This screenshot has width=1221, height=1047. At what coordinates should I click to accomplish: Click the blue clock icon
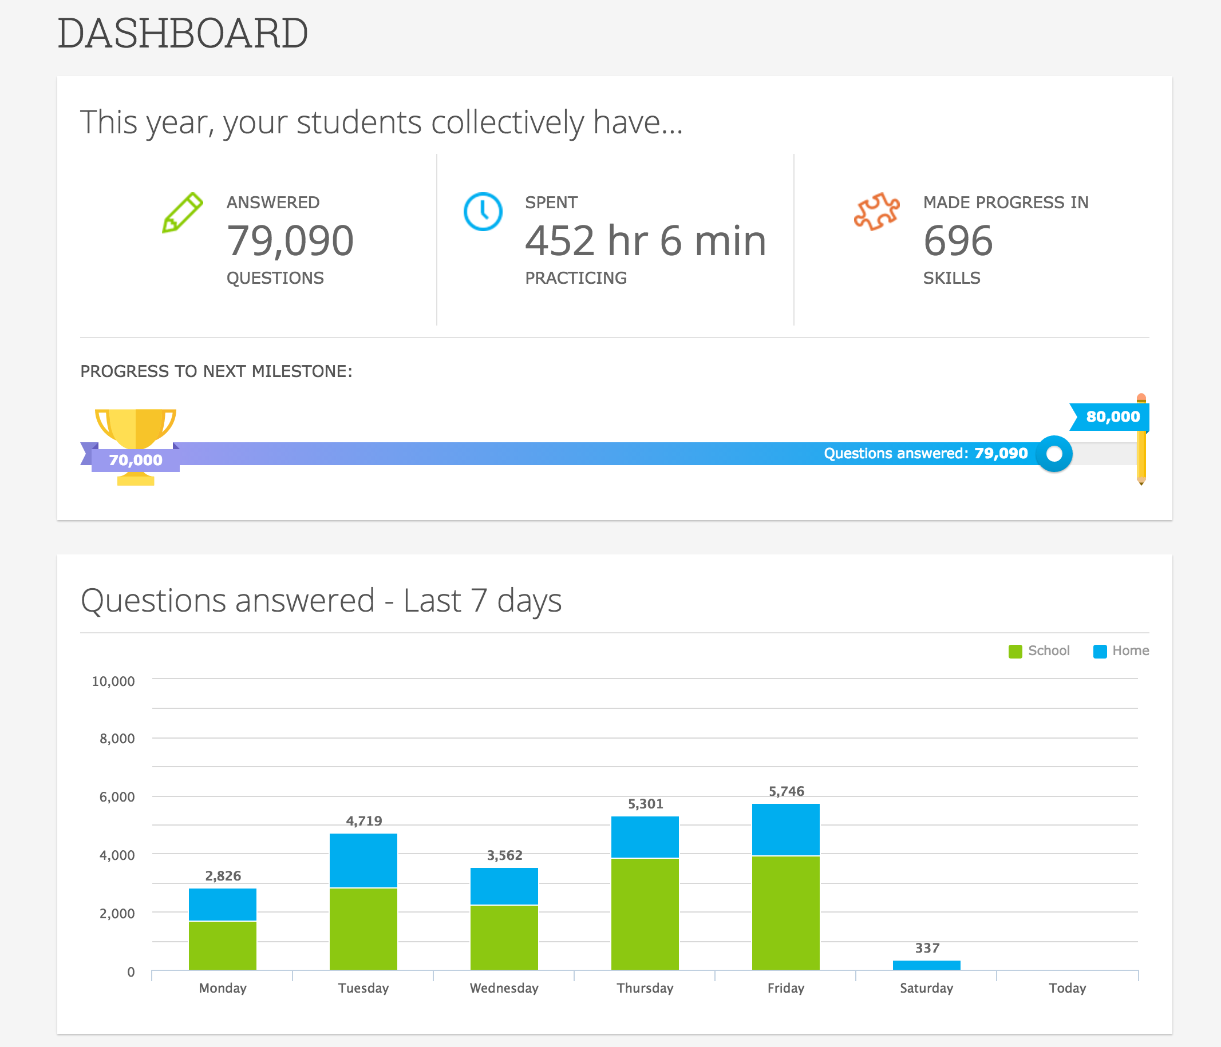click(x=483, y=211)
